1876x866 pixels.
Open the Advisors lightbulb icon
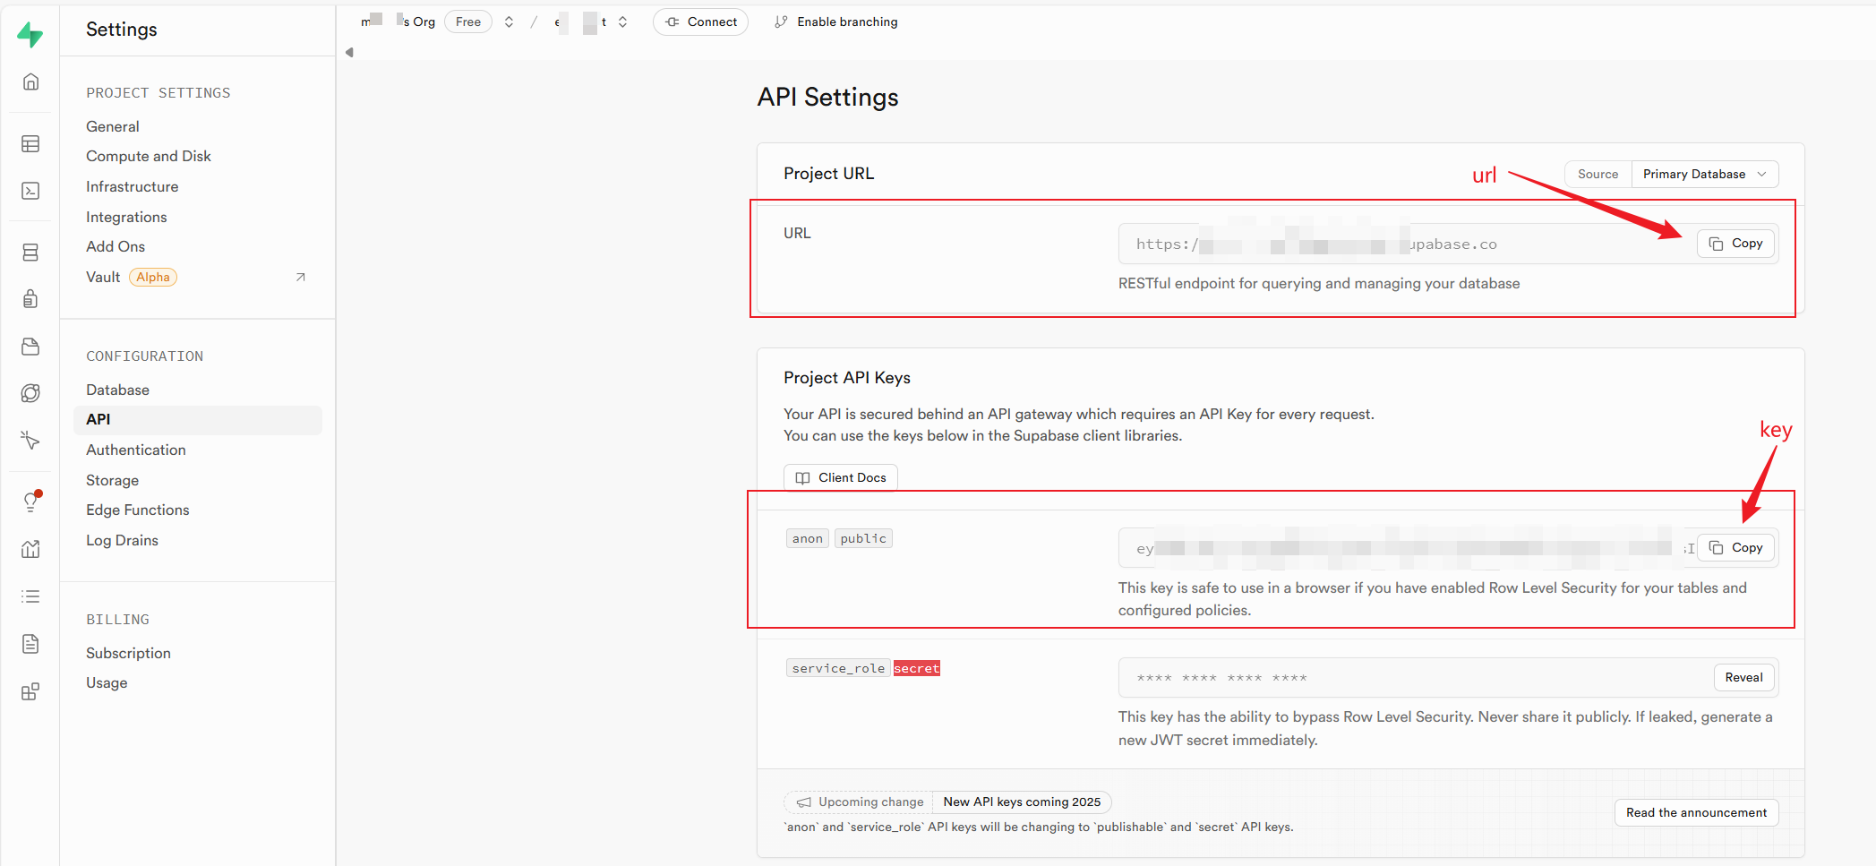(30, 502)
